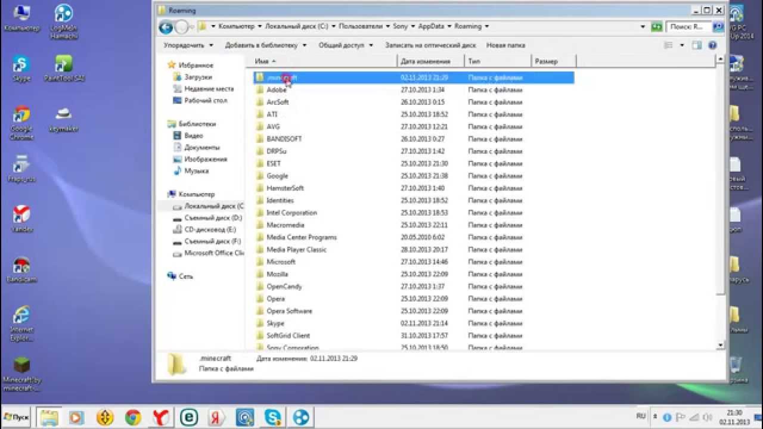Open the Yandex desktop icon
Screen dimensions: 763x429
click(21, 219)
